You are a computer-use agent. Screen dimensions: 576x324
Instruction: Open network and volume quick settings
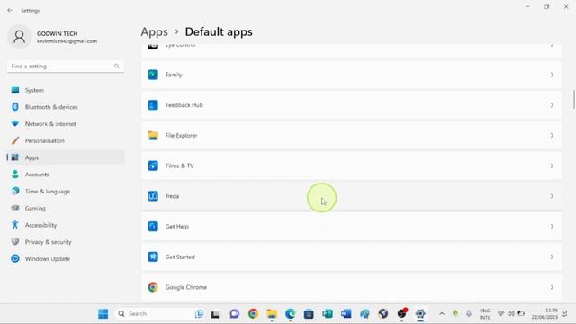[511, 314]
